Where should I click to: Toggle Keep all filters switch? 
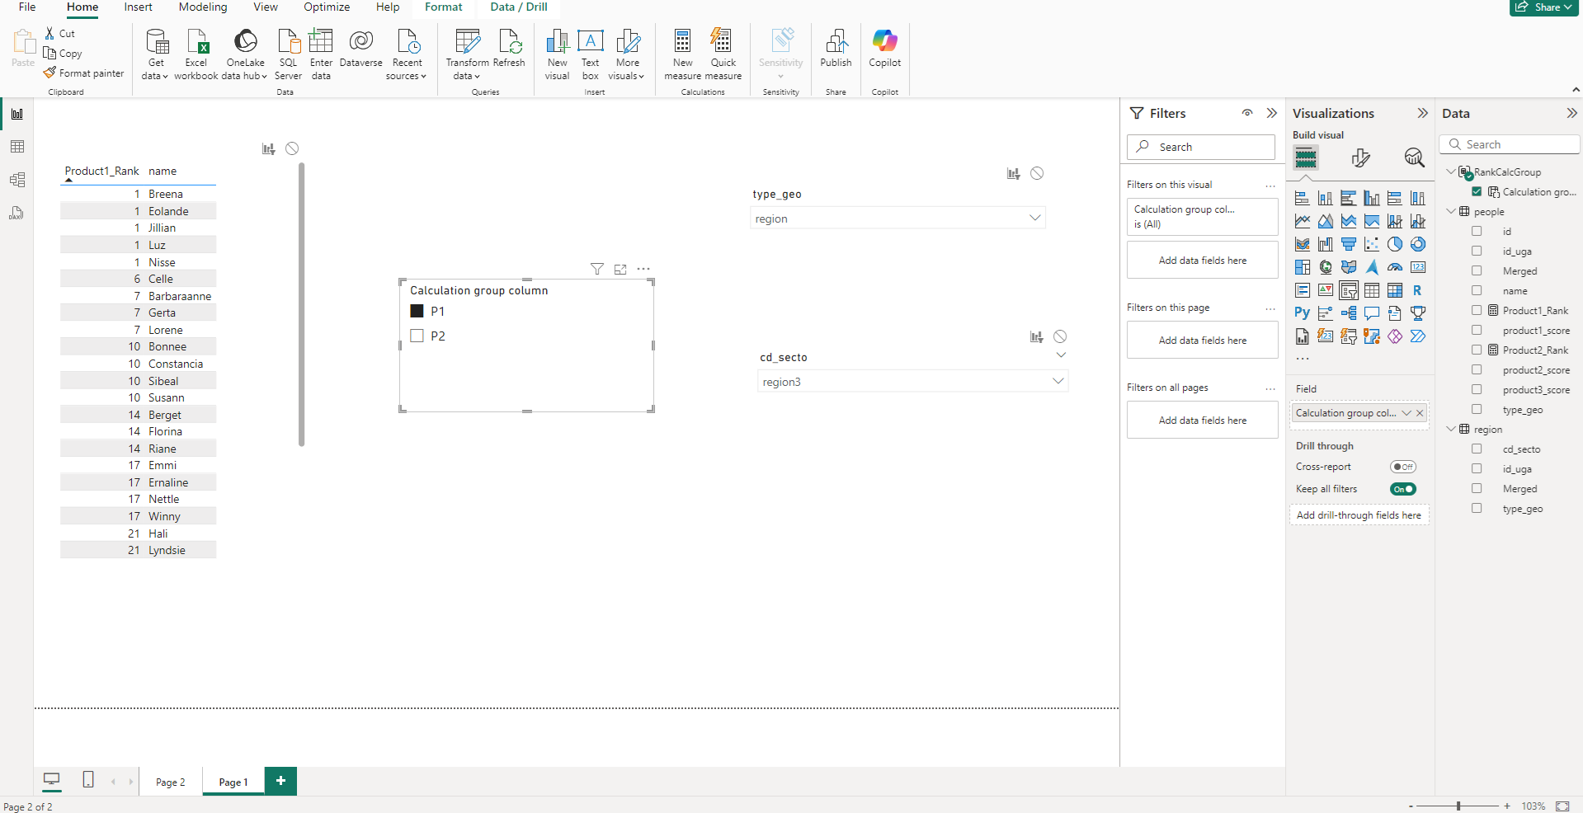pos(1403,489)
